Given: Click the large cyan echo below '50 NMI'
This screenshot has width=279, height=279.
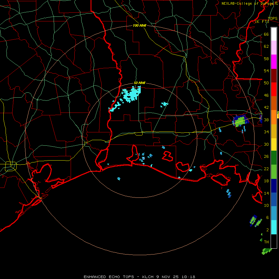Looking at the screenshot, I should [132, 94].
